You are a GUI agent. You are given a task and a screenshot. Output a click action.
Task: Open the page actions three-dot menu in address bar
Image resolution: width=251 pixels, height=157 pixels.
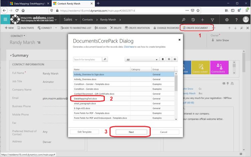[187, 11]
